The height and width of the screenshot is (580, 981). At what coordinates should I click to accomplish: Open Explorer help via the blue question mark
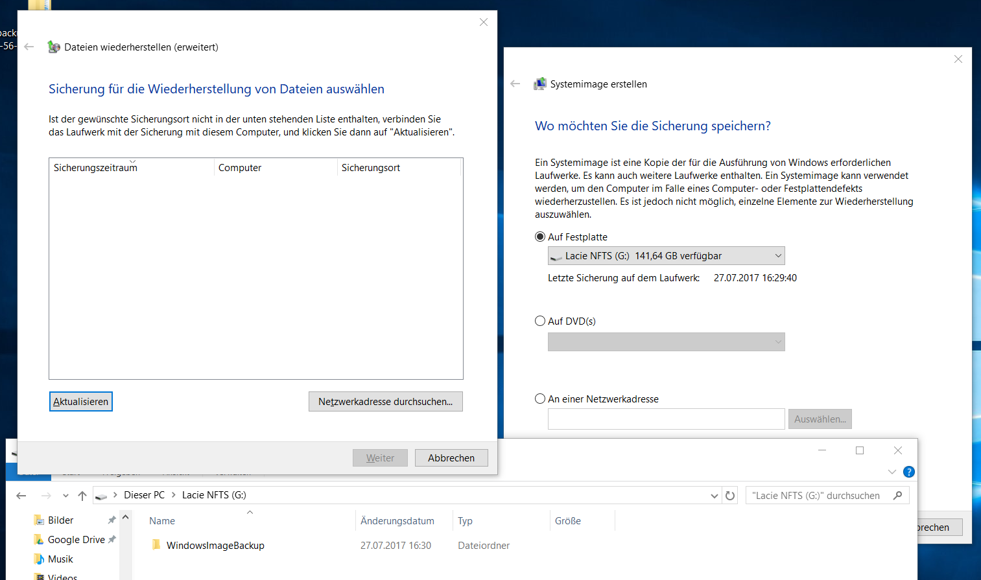click(909, 472)
